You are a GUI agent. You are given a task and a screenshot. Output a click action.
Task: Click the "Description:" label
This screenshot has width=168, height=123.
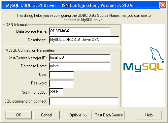(x=37, y=40)
